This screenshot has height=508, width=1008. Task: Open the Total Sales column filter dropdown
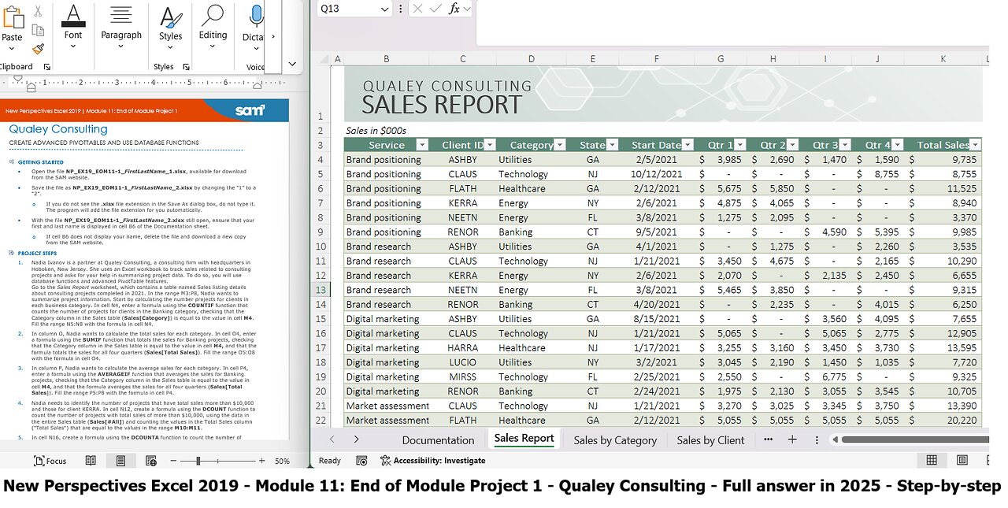975,145
